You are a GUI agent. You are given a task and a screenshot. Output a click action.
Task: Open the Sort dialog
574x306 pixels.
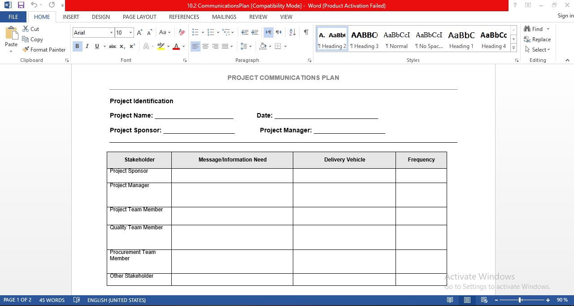pyautogui.click(x=292, y=32)
